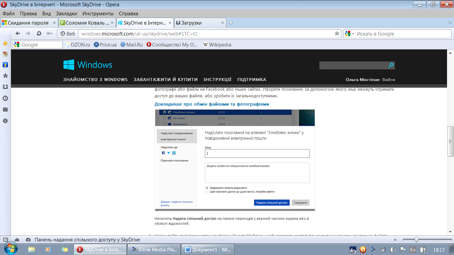
Task: Open ЗАВАНТАЖИТИ Й КУПИТИ nav item
Action: [x=166, y=80]
